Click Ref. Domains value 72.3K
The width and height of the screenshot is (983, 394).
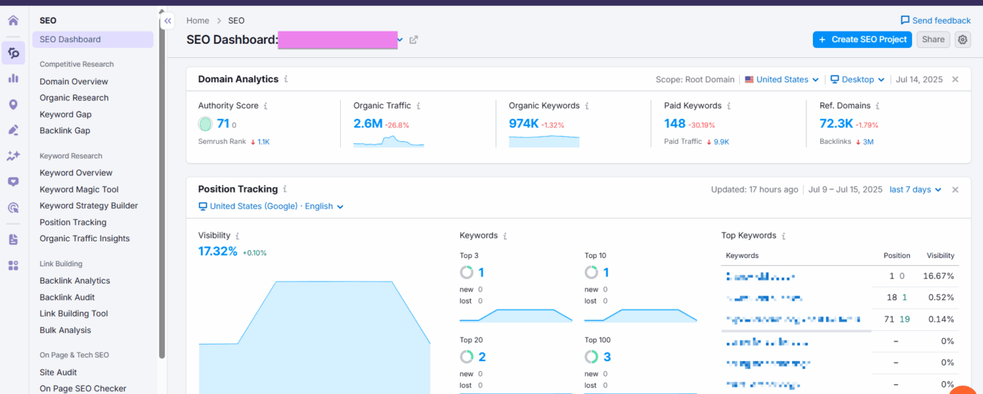(836, 123)
